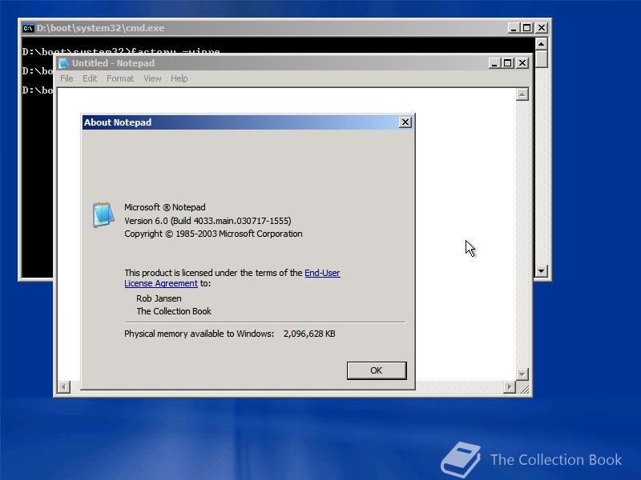Screen dimensions: 641x480
Task: Click the physical memory value 2,096,628 KB
Action: tap(309, 334)
